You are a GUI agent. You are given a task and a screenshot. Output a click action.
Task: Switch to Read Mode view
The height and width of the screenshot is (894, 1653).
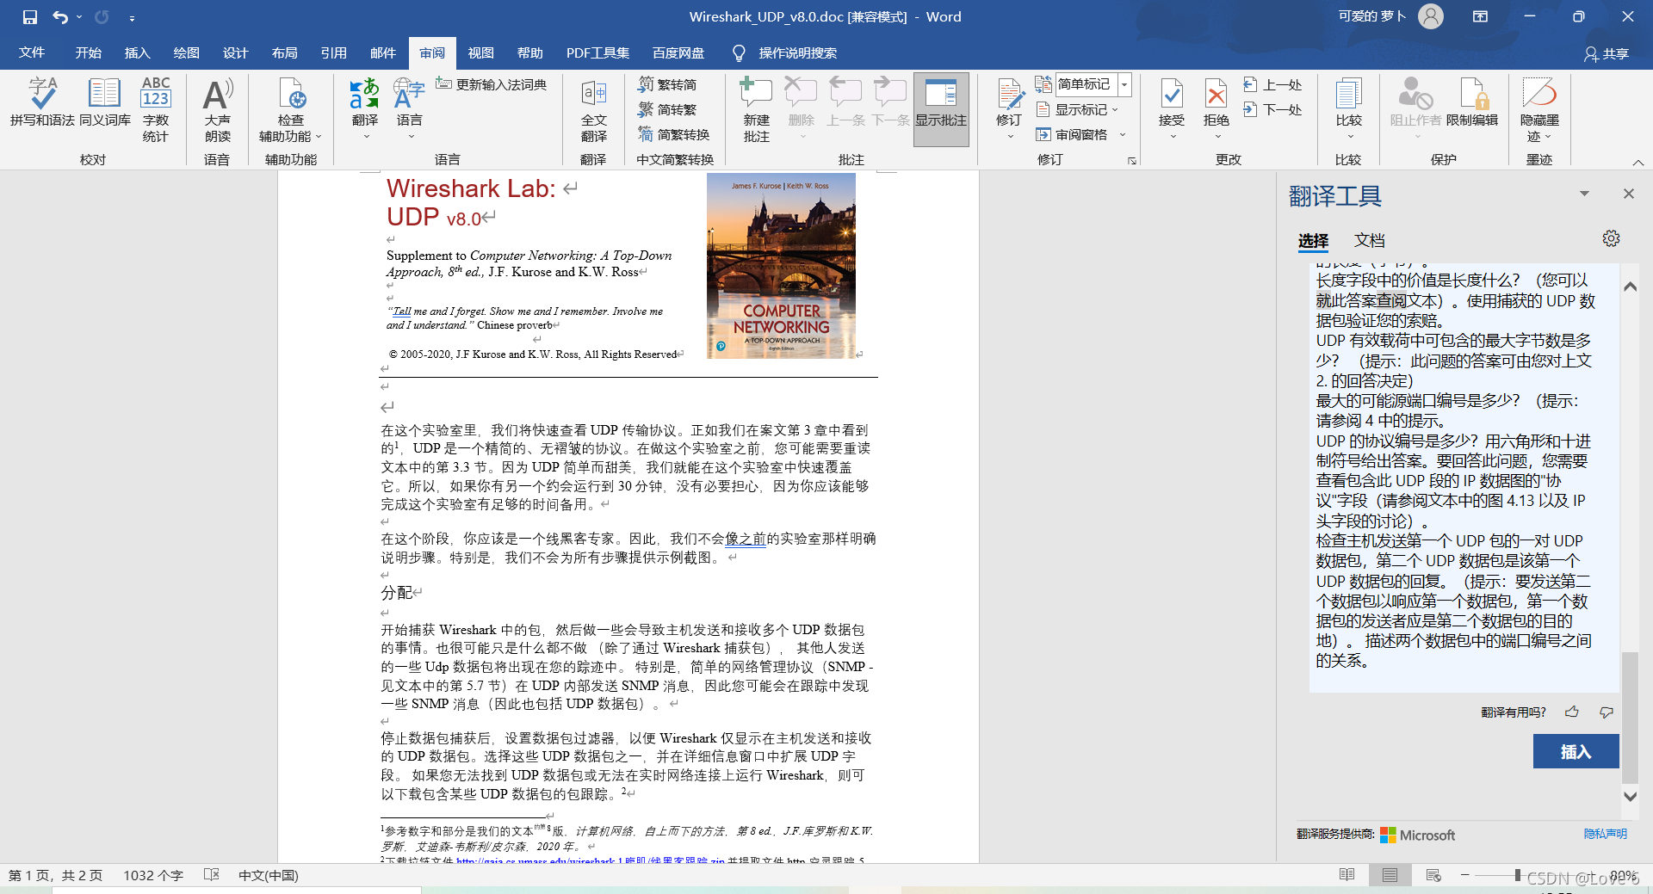[x=1347, y=875]
